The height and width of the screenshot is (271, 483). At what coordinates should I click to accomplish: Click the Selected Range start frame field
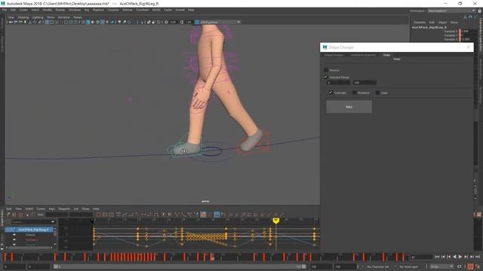coord(338,83)
